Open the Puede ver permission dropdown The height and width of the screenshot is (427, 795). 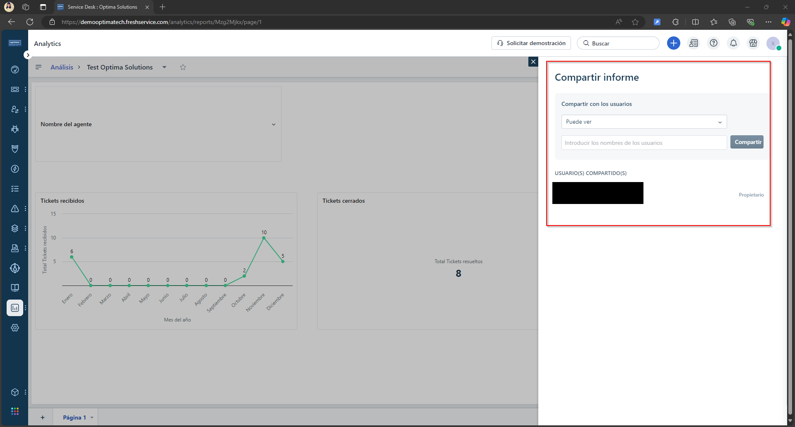pos(644,122)
